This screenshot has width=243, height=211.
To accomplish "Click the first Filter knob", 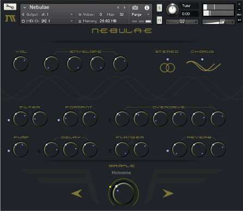I will [x=21, y=119].
